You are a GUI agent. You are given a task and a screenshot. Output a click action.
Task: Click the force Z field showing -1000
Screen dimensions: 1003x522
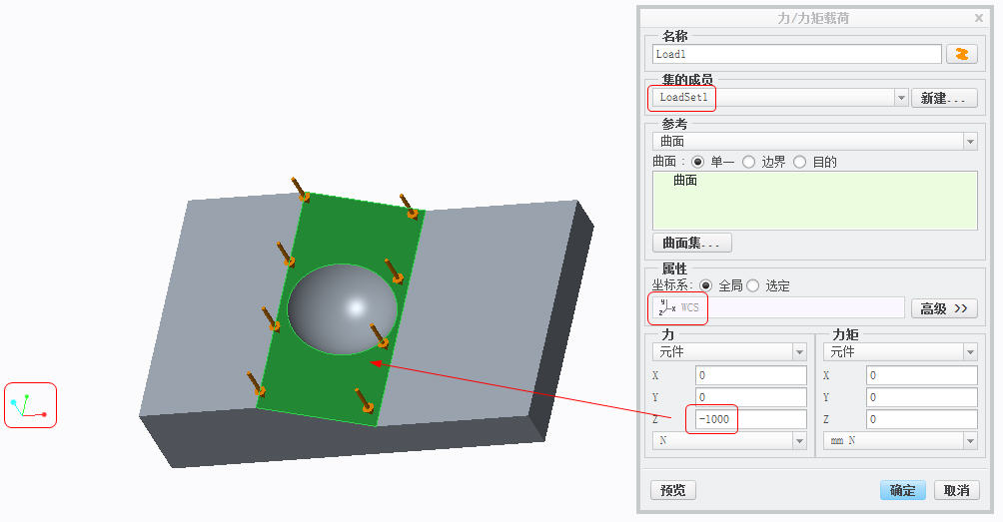click(x=751, y=419)
